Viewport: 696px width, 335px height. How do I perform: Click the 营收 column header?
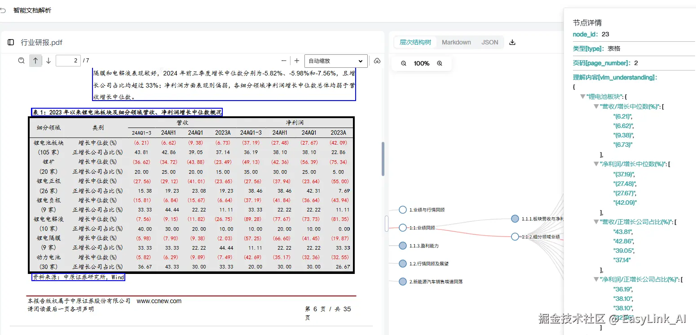coord(182,123)
